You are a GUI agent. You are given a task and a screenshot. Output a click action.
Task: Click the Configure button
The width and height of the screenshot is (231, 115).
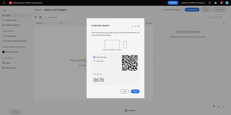click(15, 112)
